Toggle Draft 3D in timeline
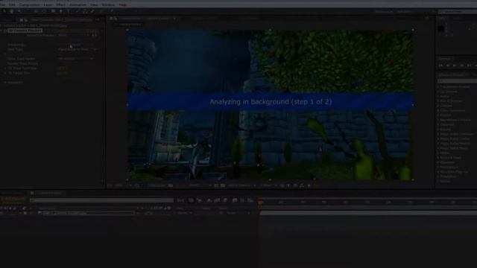Viewport: 477px width, 268px height. pos(199,200)
